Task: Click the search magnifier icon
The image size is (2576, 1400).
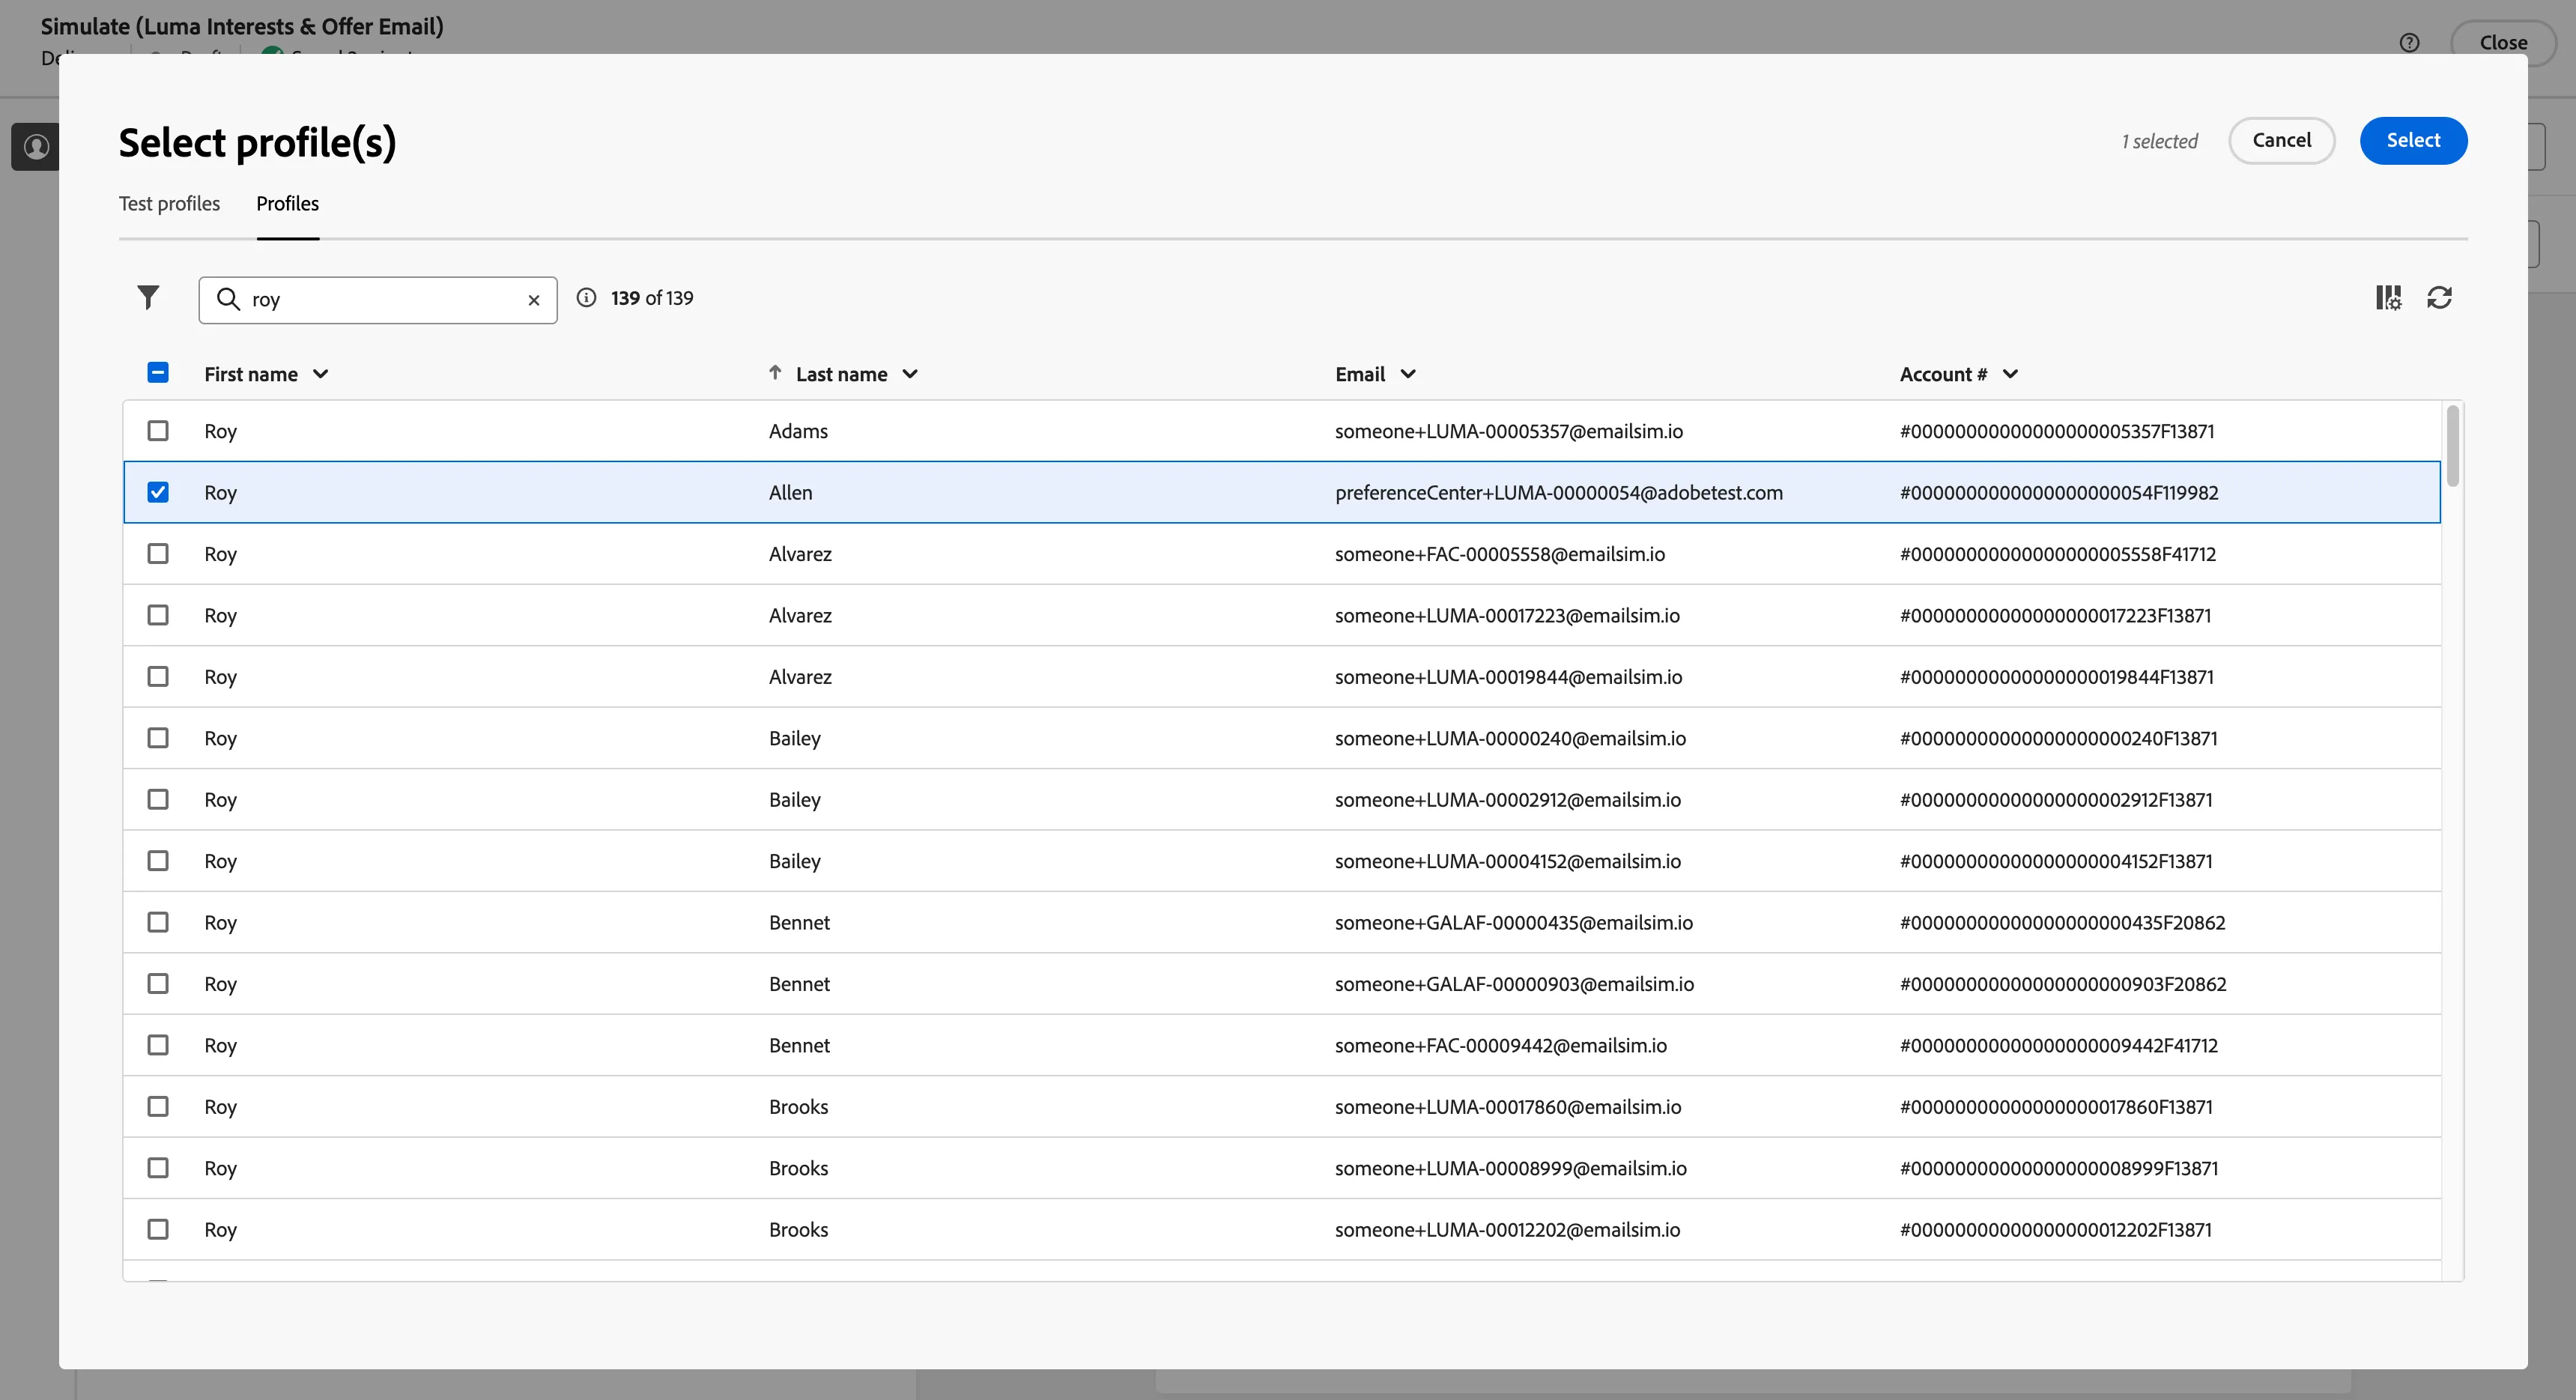Action: pos(228,300)
